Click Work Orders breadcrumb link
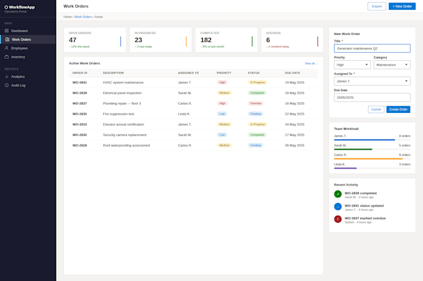Screen dimensions: 423x281 (83, 17)
